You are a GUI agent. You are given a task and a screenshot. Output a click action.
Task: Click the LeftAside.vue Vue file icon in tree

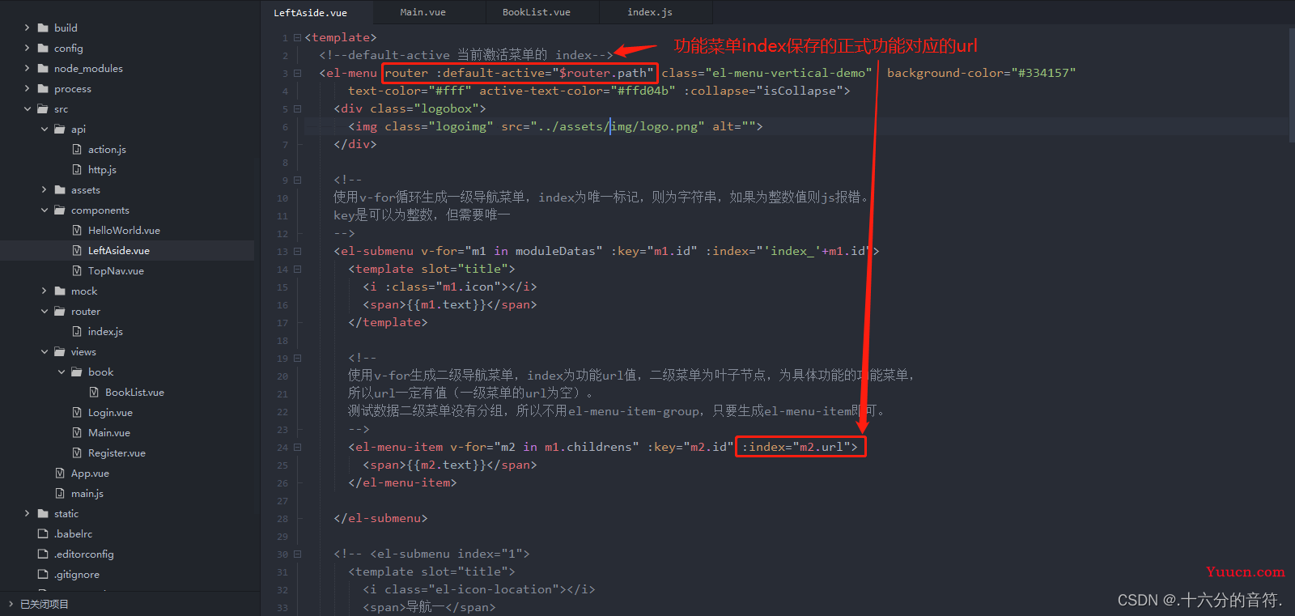click(77, 250)
